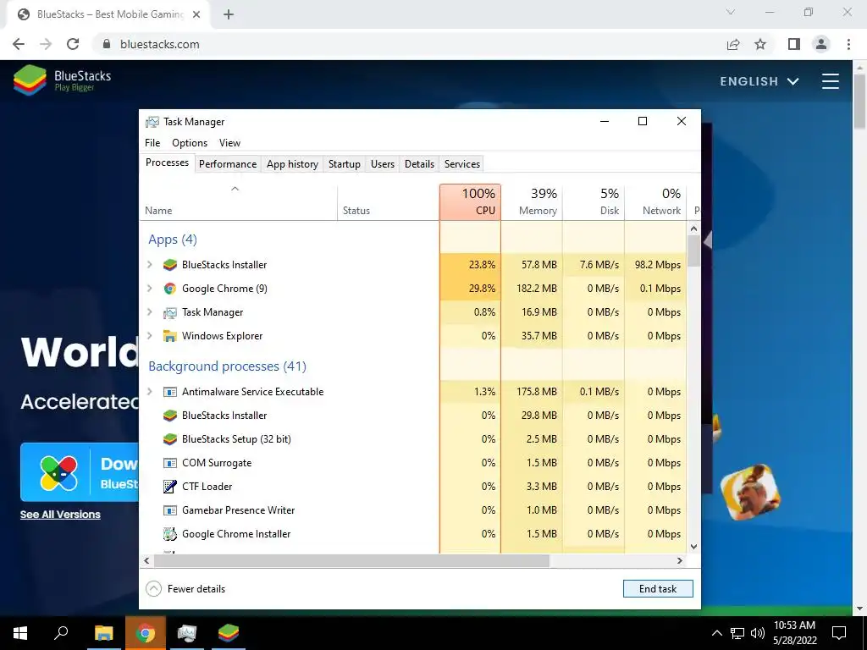Close the BlueStacks browser tab

(x=196, y=14)
